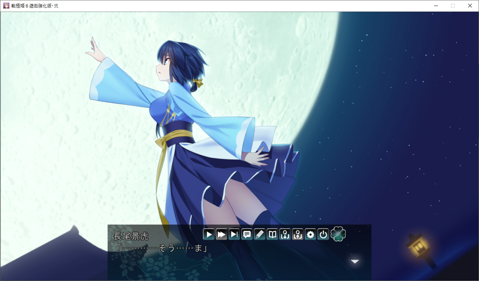479x281 pixels.
Task: Click the pencil save icon
Action: tap(259, 234)
